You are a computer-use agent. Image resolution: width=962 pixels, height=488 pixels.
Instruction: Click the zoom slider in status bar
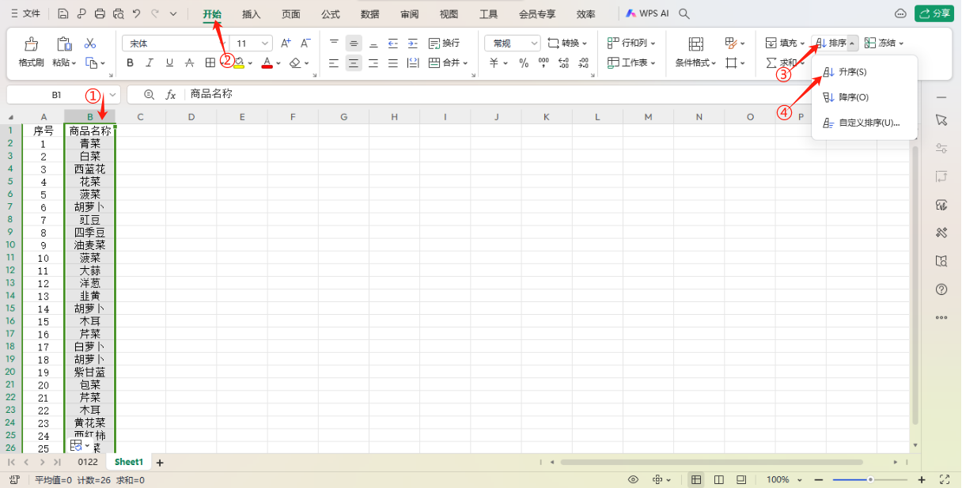[x=869, y=479]
